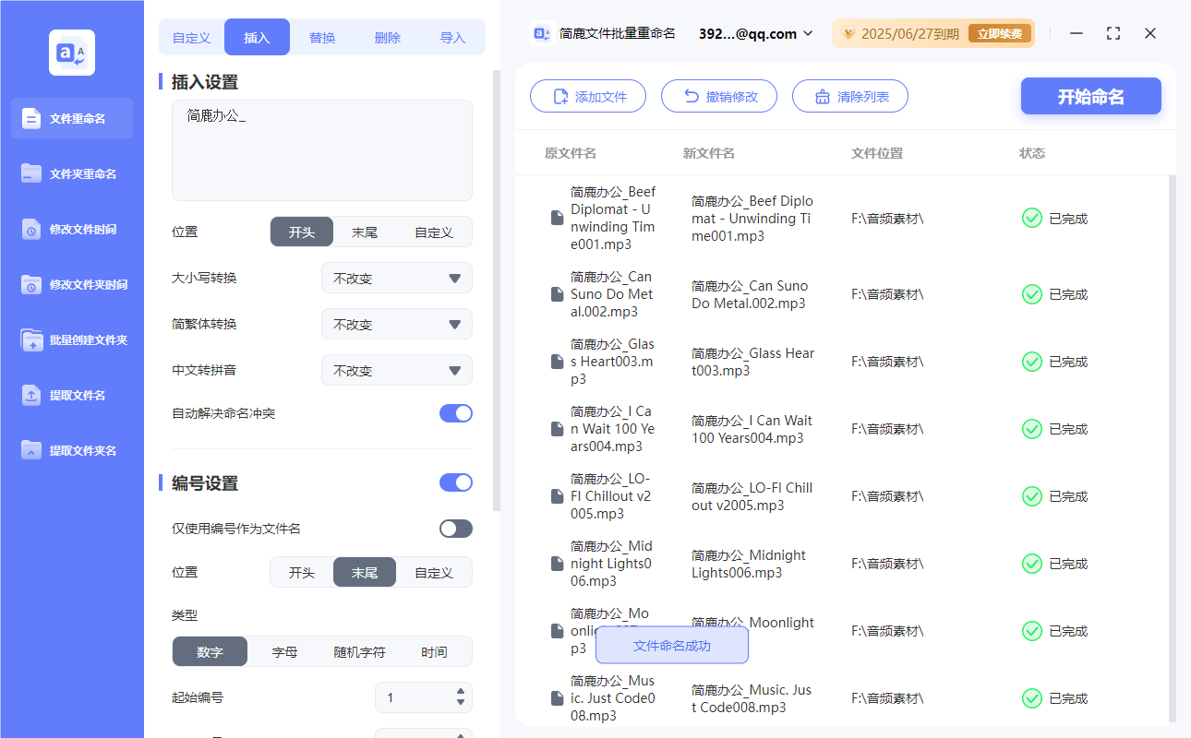This screenshot has width=1191, height=738.
Task: Turn off the 编号设置 switch
Action: 455,482
